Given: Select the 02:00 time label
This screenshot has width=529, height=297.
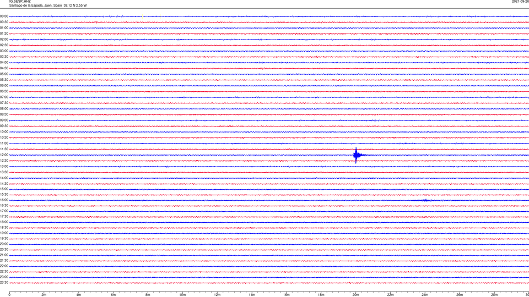Looking at the screenshot, I should pyautogui.click(x=4, y=40).
